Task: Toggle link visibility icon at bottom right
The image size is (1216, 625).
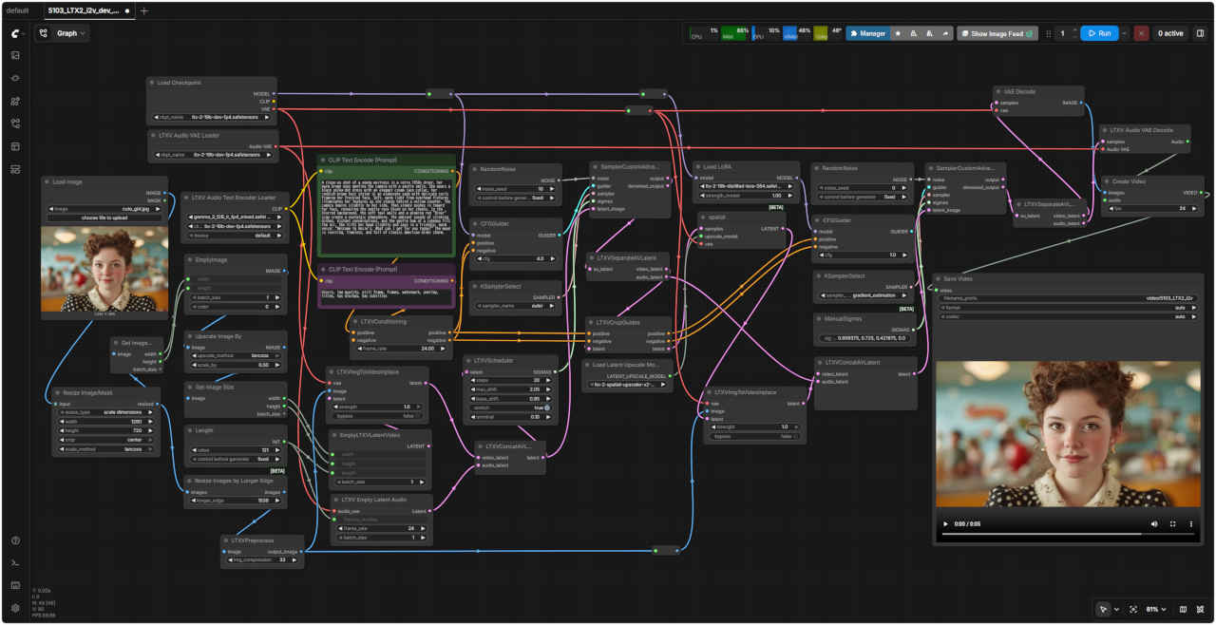Action: click(x=1201, y=609)
